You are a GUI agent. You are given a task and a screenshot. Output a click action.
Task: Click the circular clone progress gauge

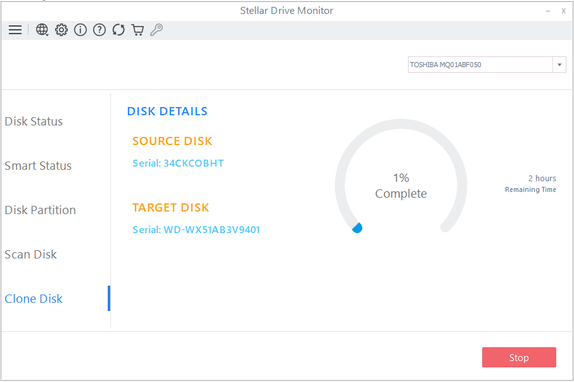pos(401,176)
